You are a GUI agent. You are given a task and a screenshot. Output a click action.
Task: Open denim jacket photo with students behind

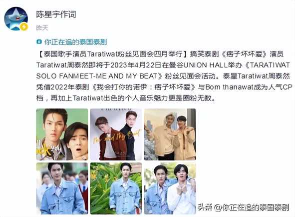[x=62, y=188]
